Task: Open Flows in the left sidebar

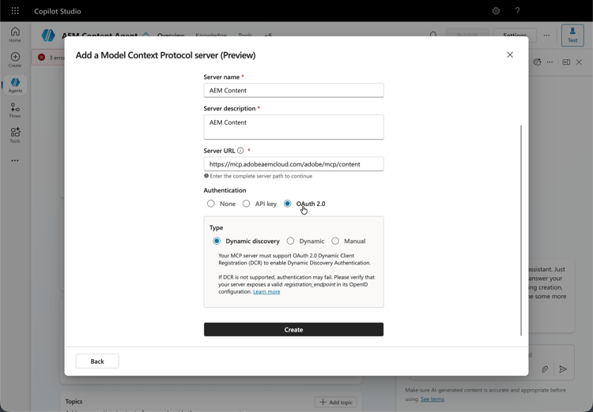Action: pos(15,110)
